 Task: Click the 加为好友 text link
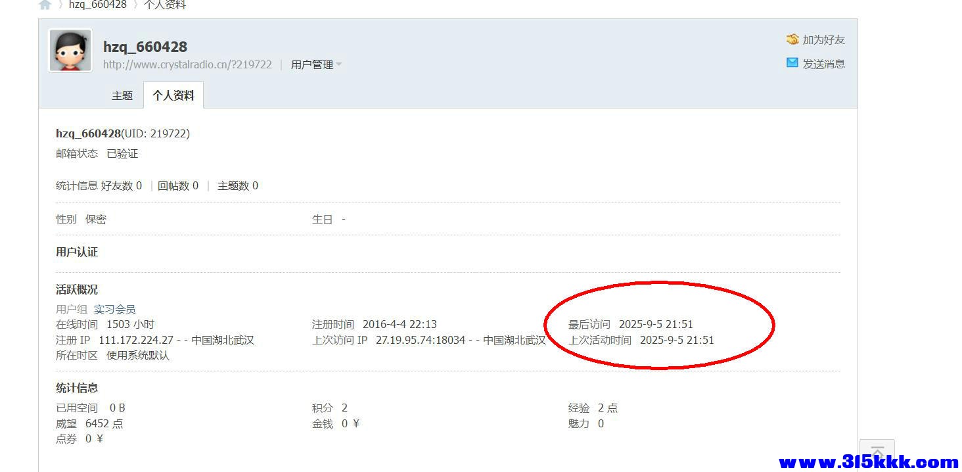tap(823, 39)
